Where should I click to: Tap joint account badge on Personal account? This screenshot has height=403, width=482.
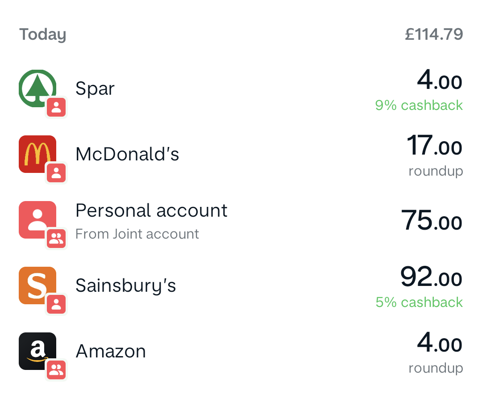56,239
